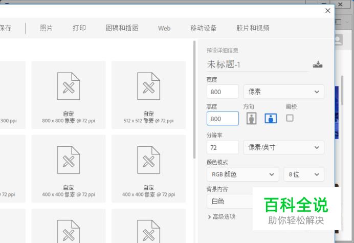Open the width unit dropdown showing 像素
The height and width of the screenshot is (243, 354).
pos(283,92)
